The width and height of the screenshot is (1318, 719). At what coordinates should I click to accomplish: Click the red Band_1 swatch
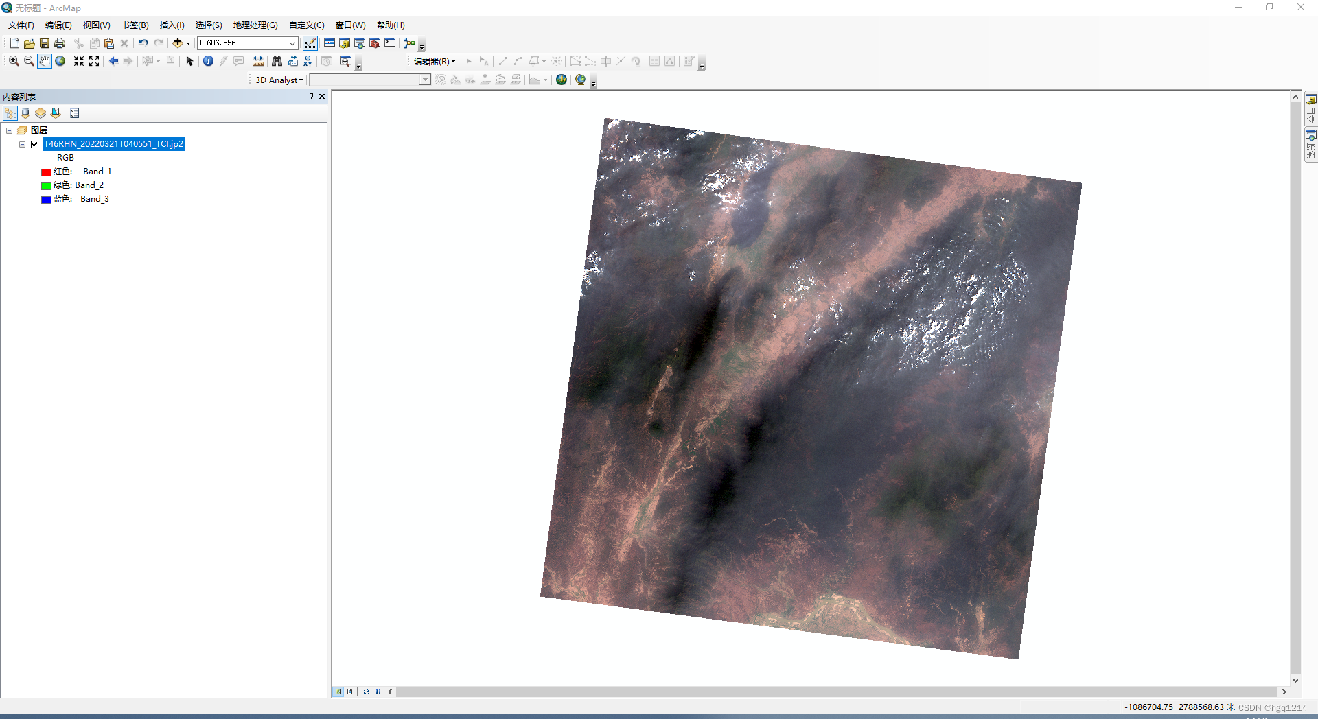tap(46, 172)
